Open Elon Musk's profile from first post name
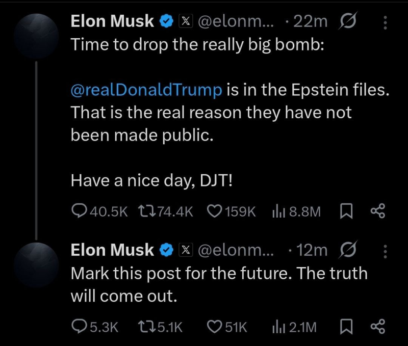This screenshot has height=346, width=408. (112, 21)
